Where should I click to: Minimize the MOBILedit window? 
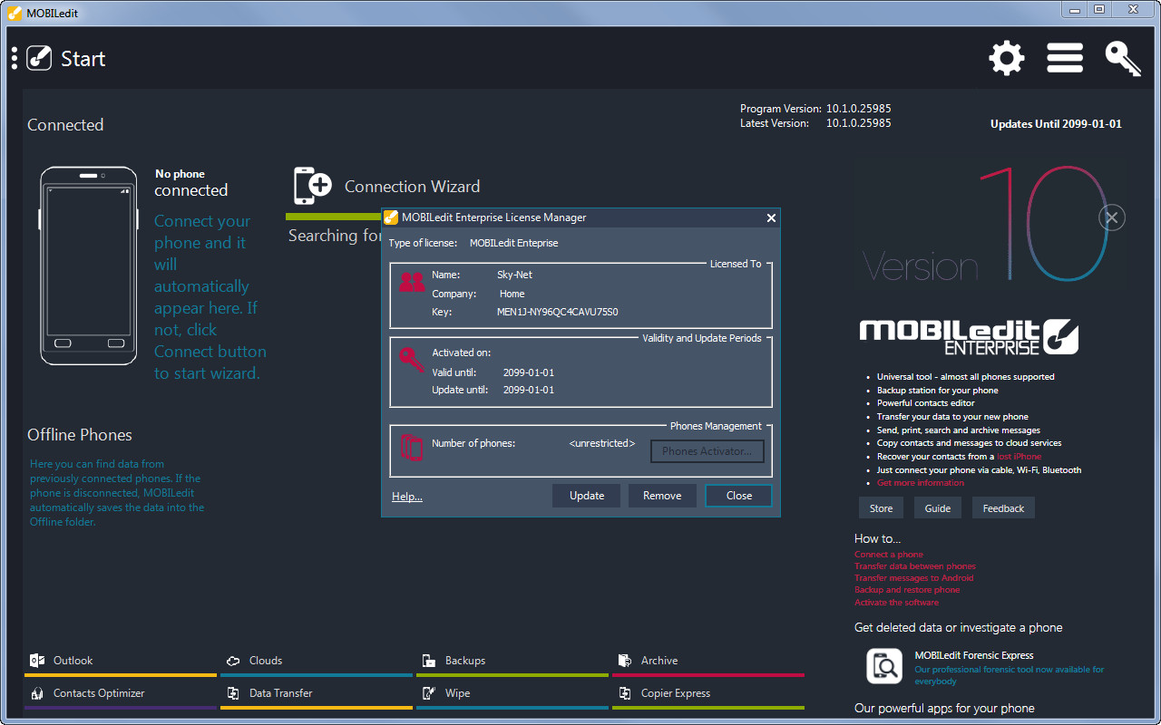click(x=1075, y=9)
